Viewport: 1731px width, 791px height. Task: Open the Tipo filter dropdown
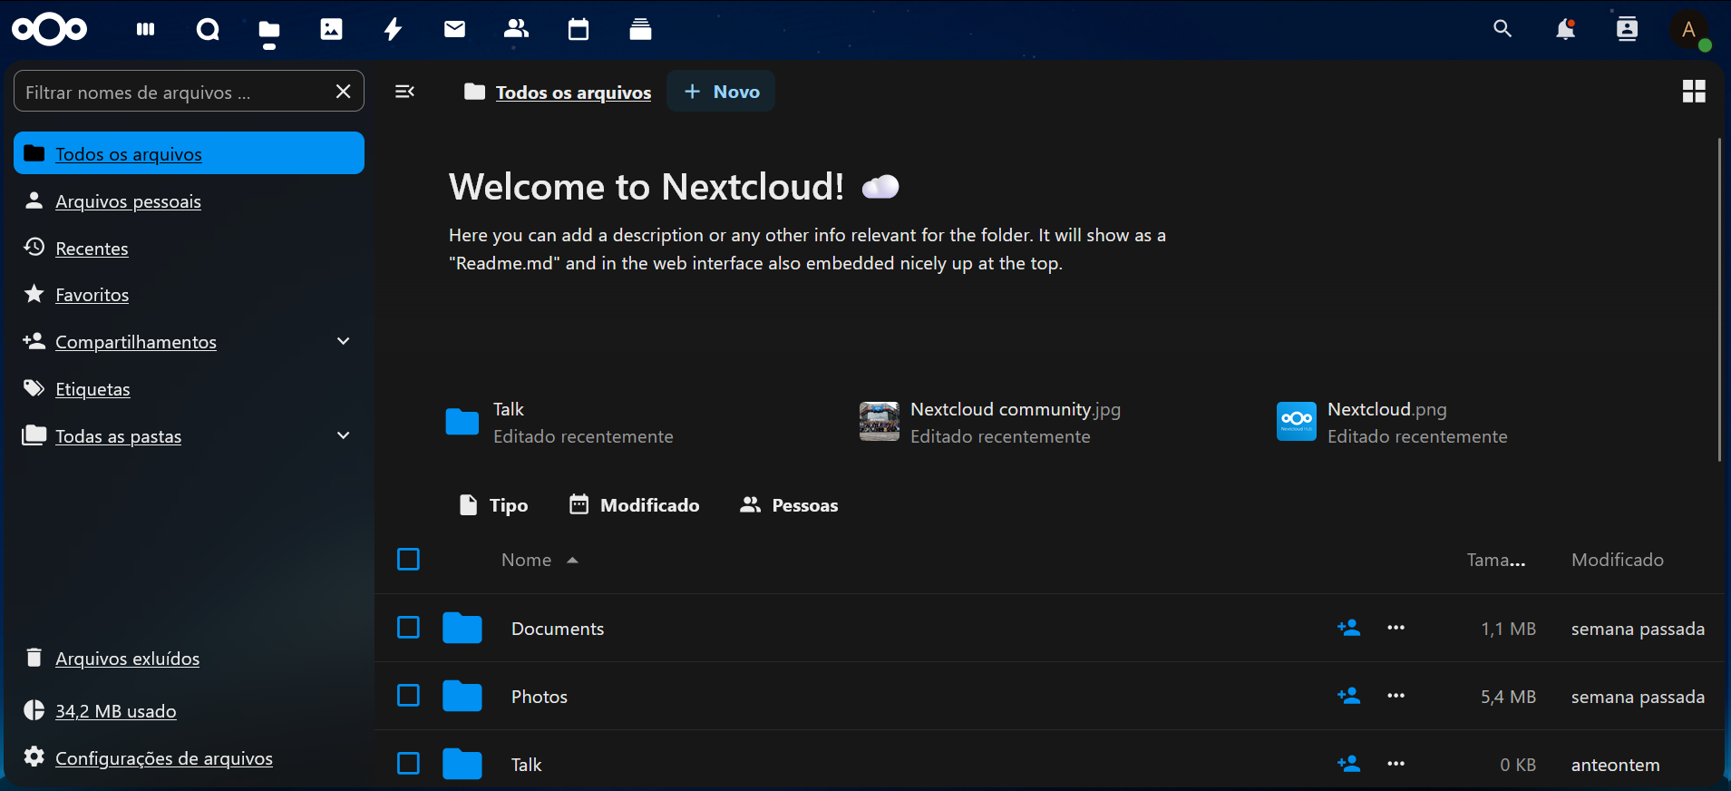tap(493, 505)
